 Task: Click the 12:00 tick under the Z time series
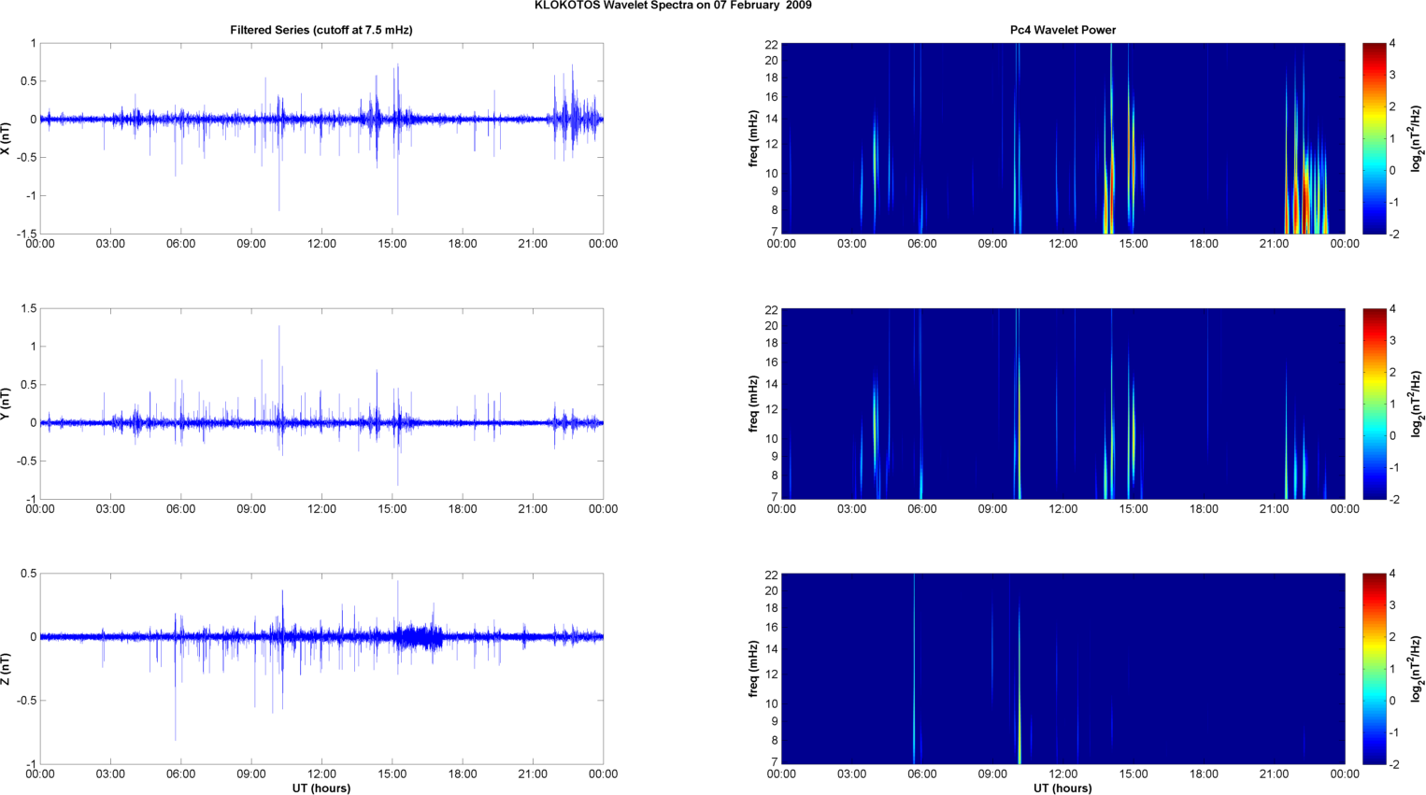coord(321,774)
